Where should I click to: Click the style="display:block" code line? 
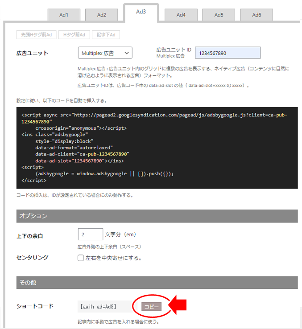click(64, 141)
